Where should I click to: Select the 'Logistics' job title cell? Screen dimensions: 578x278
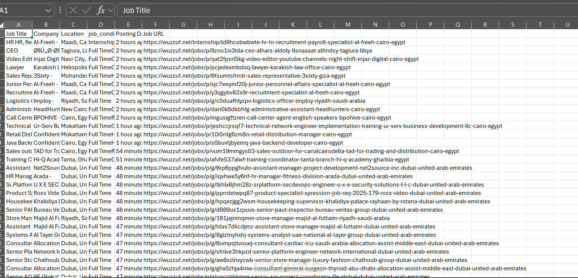click(x=19, y=101)
